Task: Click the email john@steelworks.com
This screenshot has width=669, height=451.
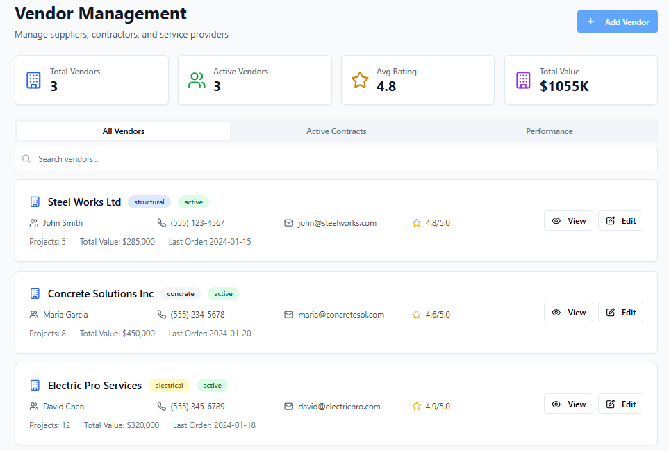Action: pyautogui.click(x=337, y=223)
